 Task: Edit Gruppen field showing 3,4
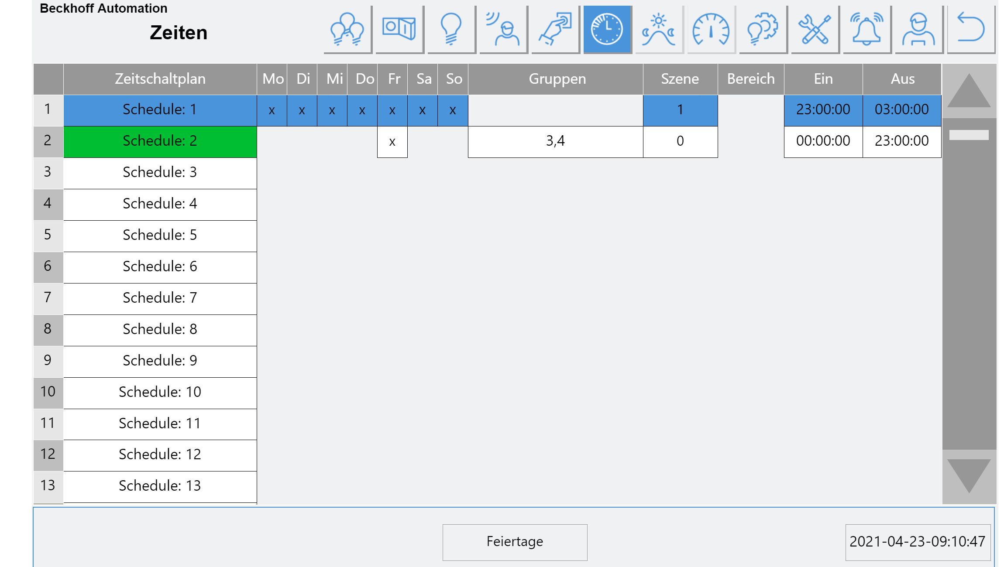coord(556,142)
